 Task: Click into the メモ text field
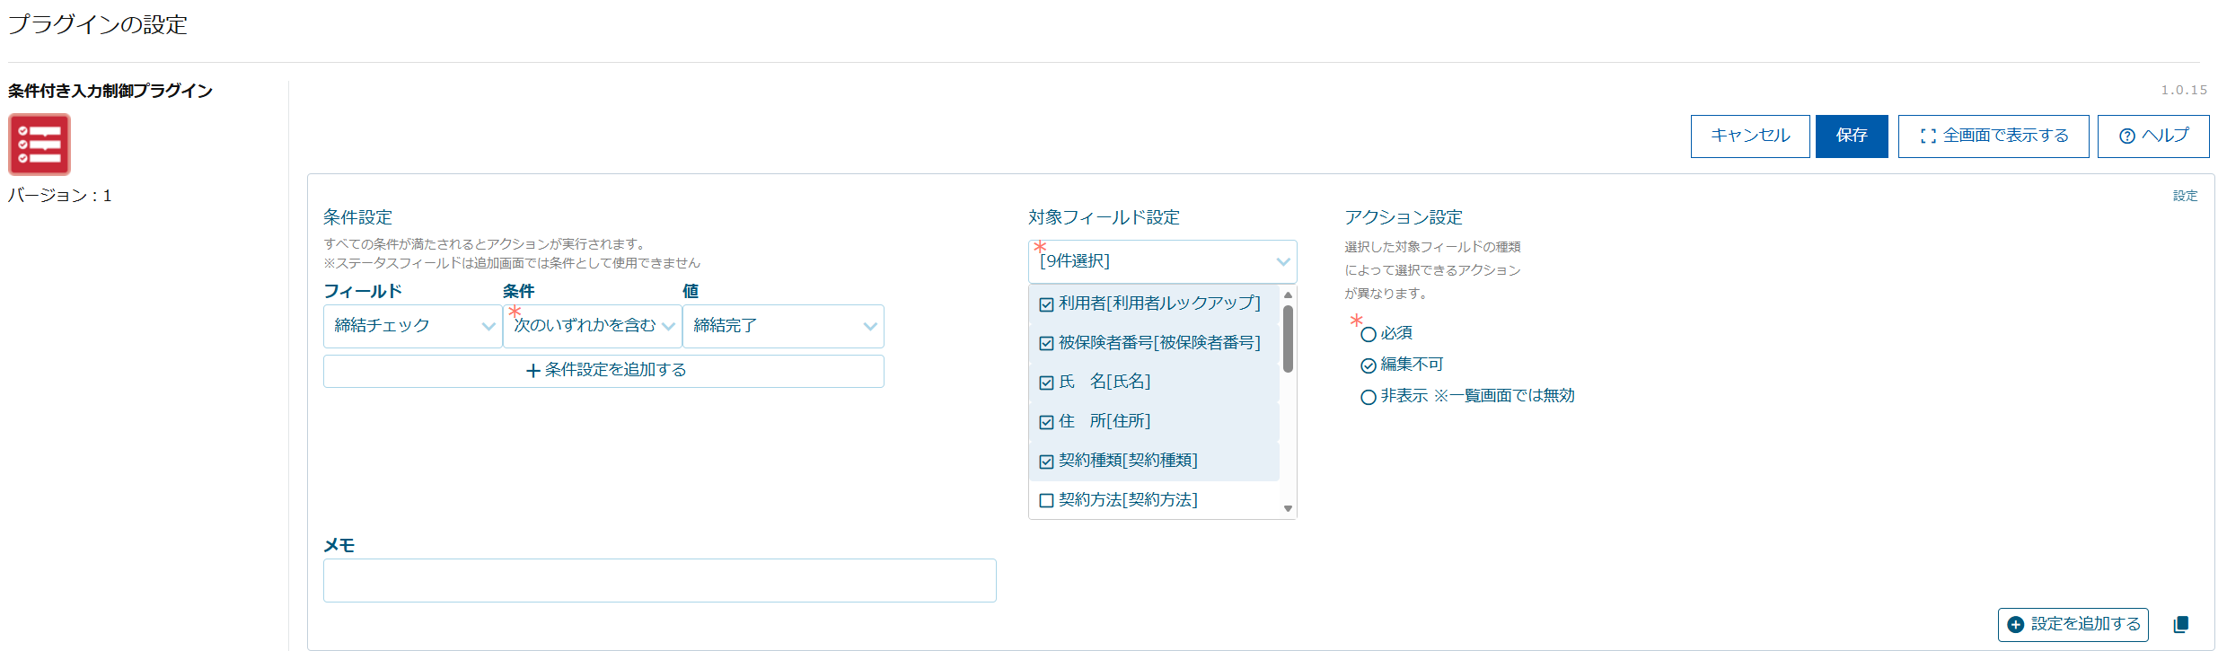pos(659,580)
